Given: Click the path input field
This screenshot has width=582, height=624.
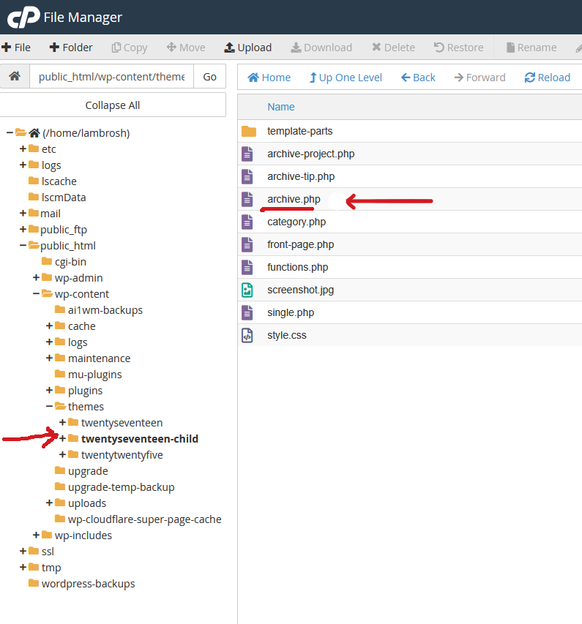Looking at the screenshot, I should [111, 77].
